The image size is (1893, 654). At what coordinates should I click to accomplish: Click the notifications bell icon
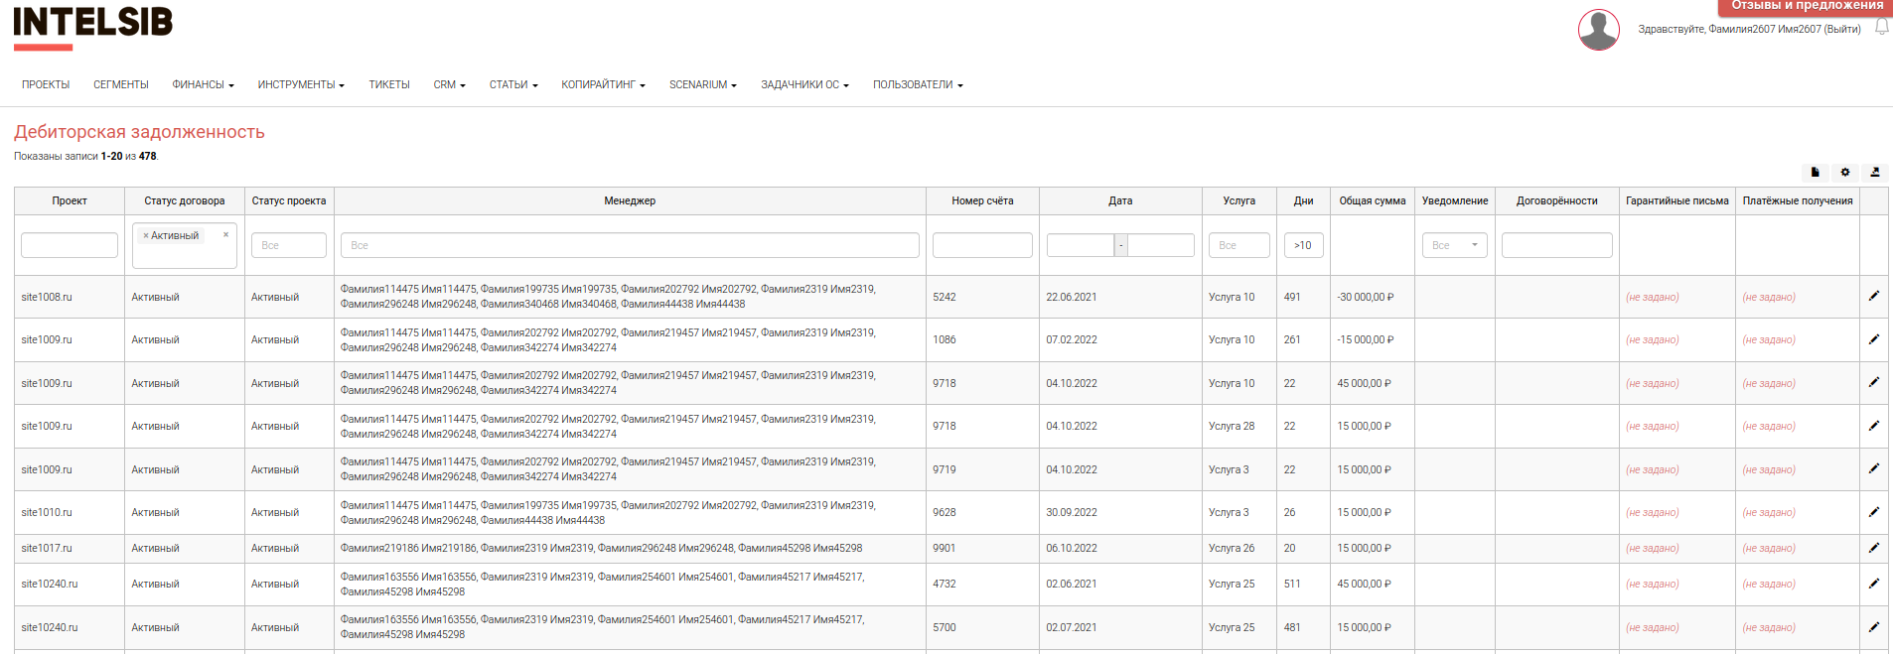coord(1881,28)
